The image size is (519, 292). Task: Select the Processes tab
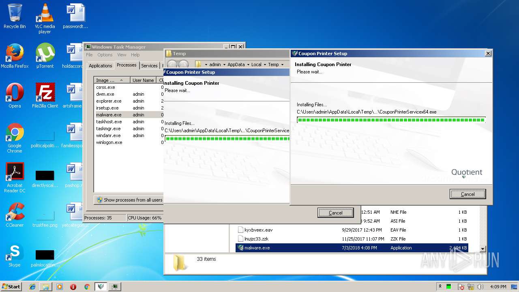(127, 65)
